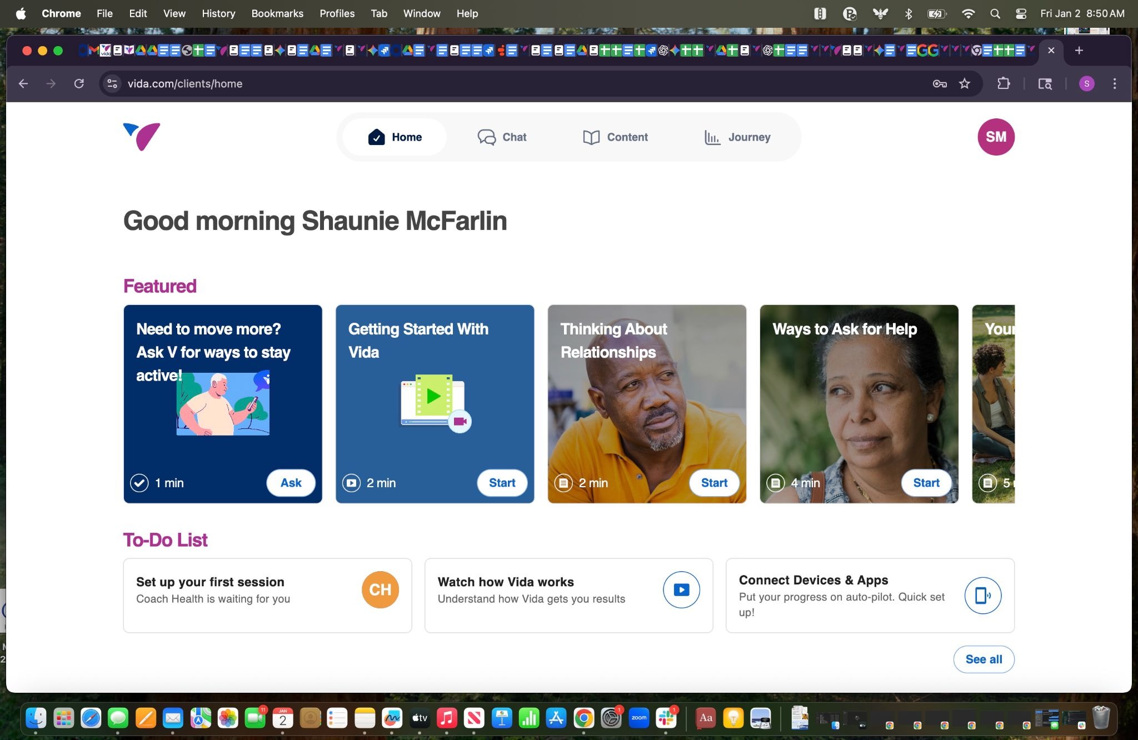1138x740 pixels.
Task: Open the SM profile avatar
Action: tap(996, 137)
